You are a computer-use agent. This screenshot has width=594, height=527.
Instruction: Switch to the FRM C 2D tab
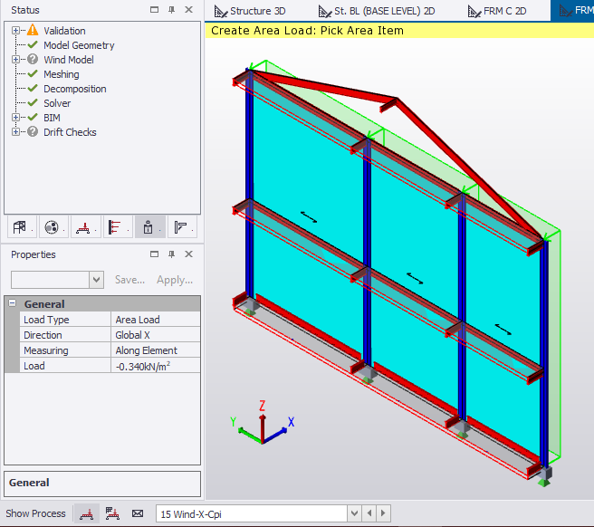497,11
